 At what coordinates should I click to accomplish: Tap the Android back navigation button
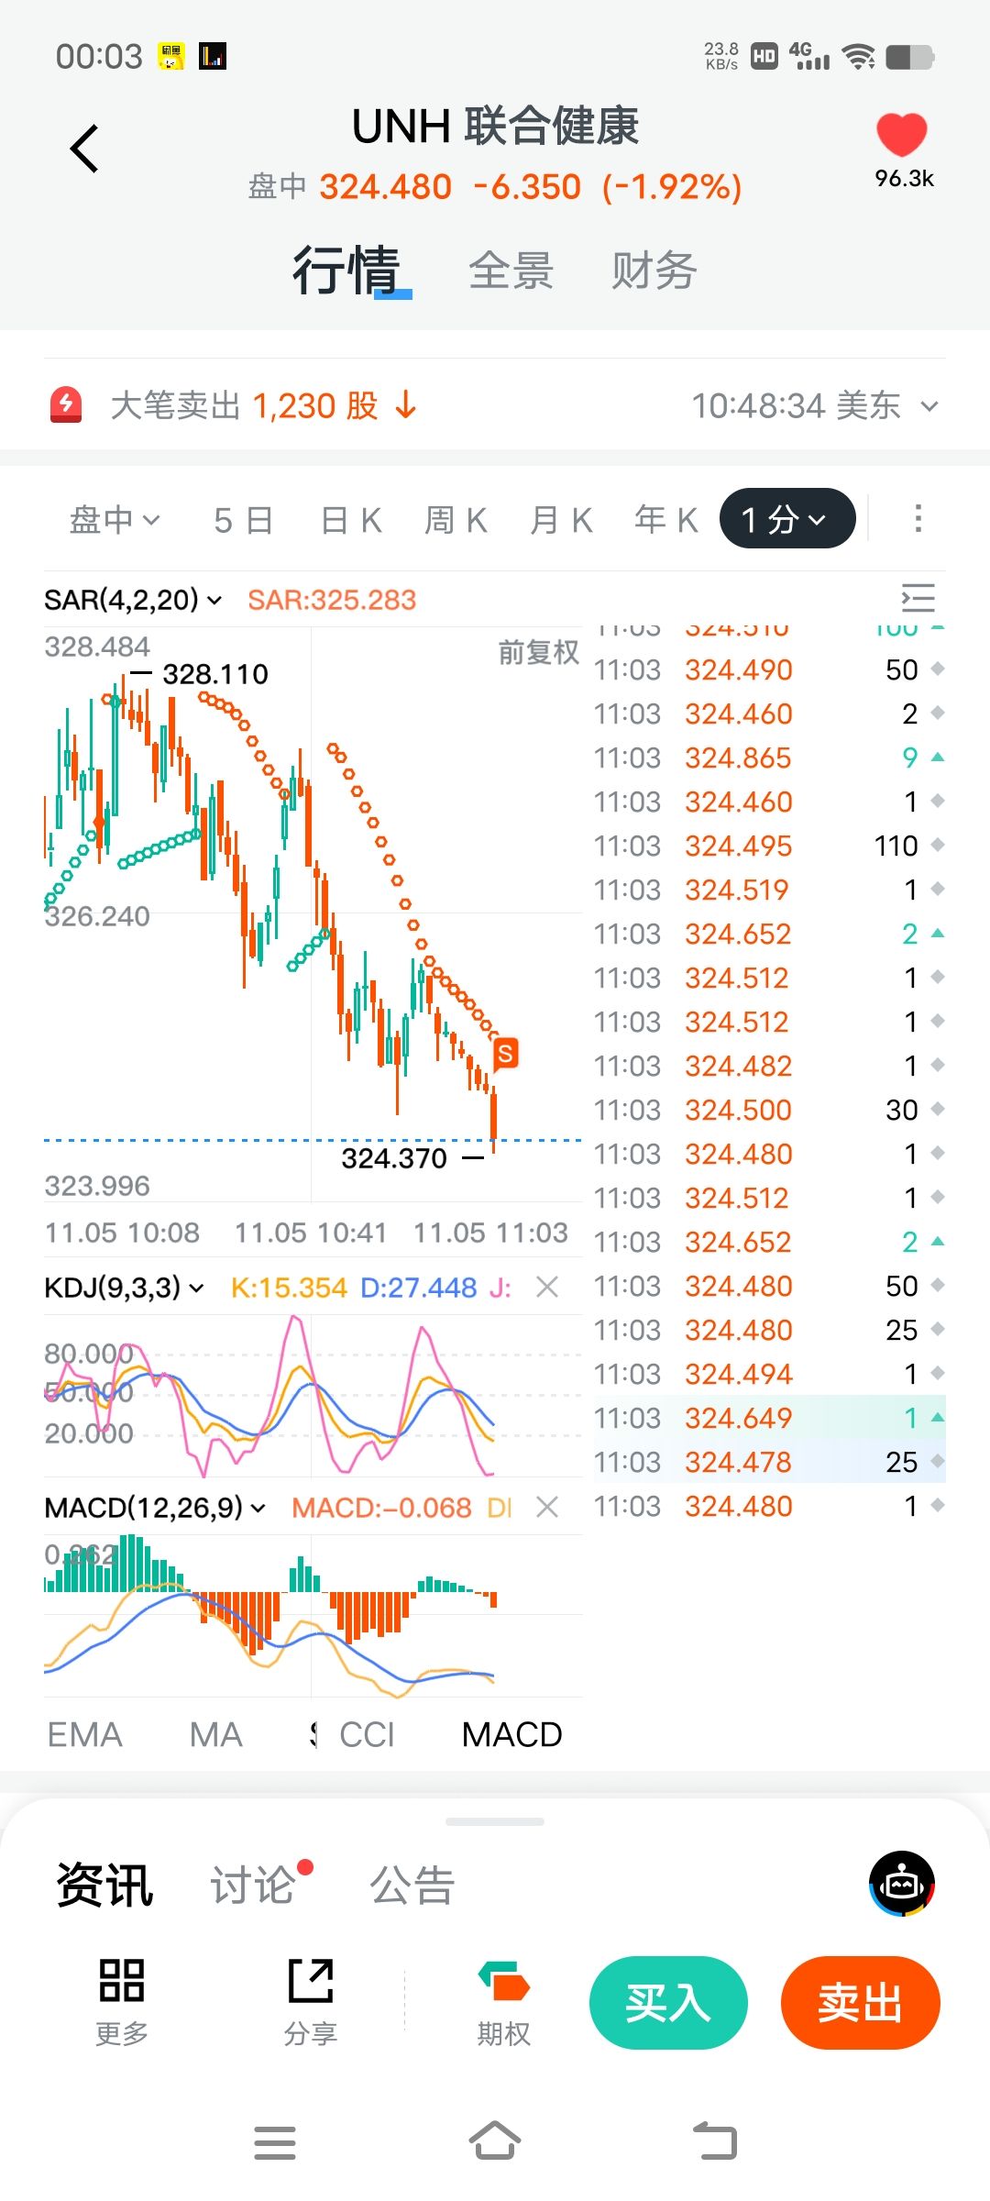coord(715,2141)
